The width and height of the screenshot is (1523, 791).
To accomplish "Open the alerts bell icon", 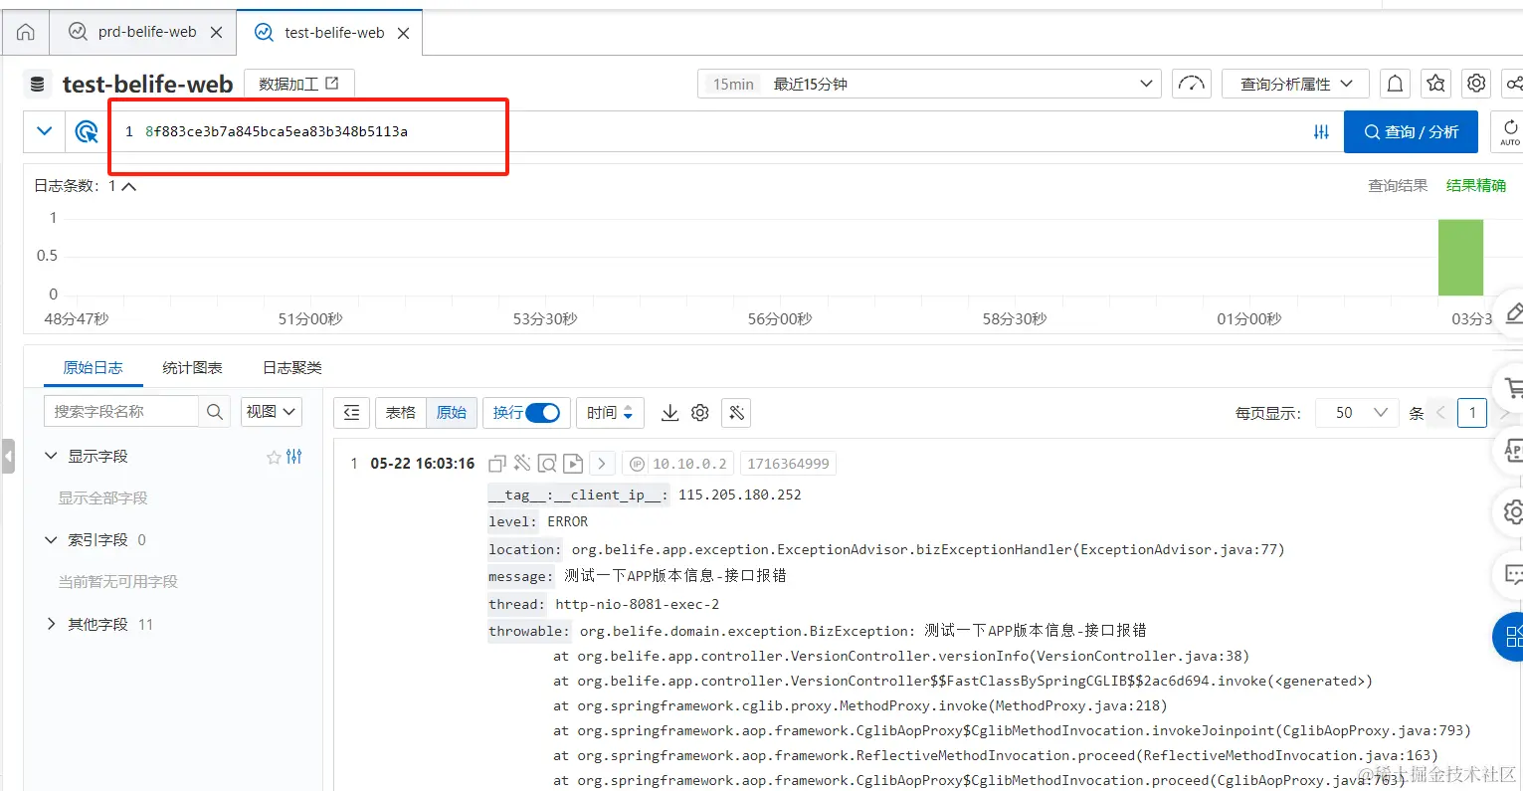I will tap(1395, 84).
